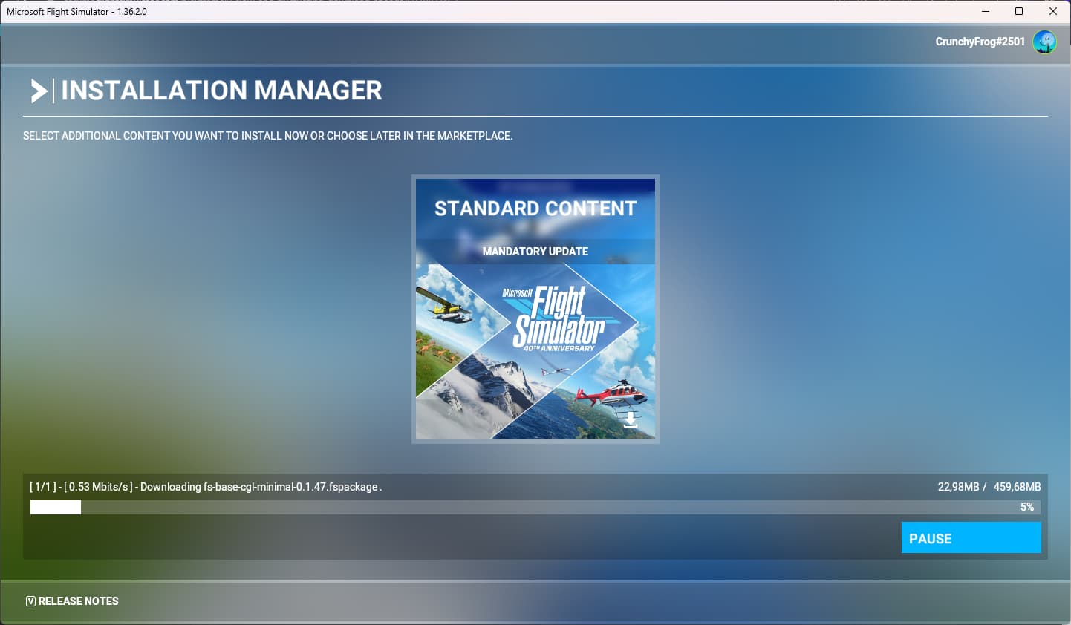
Task: Click the Installation Manager arrow logo
Action: click(38, 91)
